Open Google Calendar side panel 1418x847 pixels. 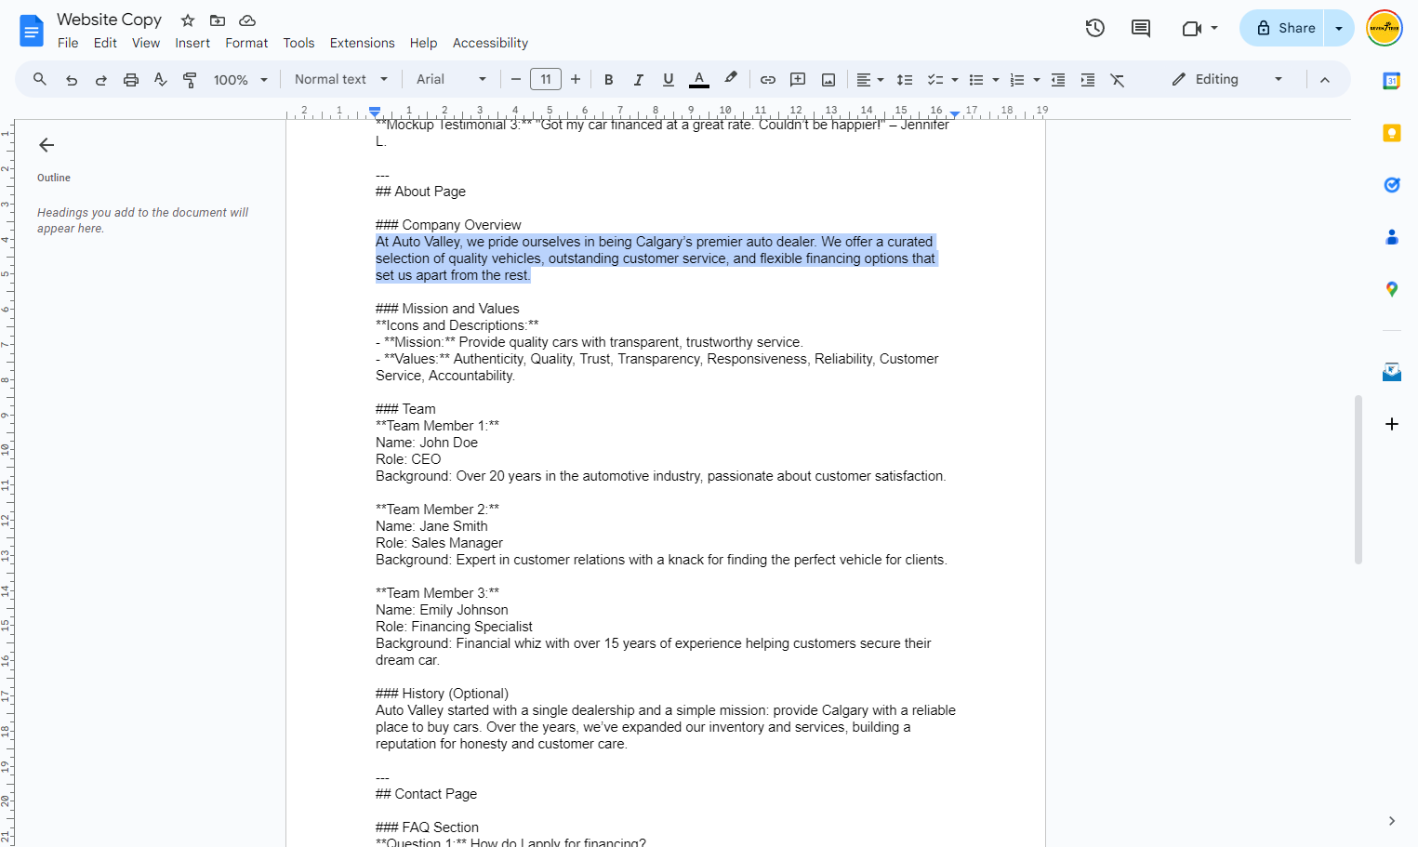tap(1392, 81)
